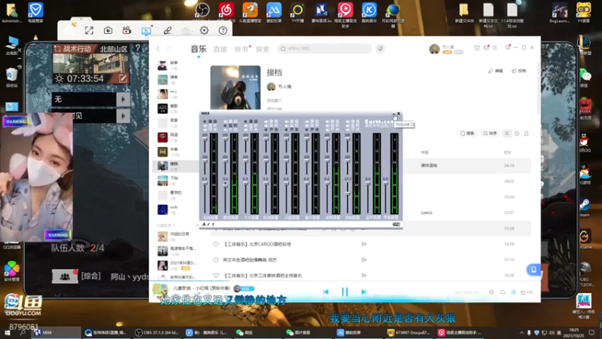Click the 确定 button at the mixer's bottom right

point(396,224)
